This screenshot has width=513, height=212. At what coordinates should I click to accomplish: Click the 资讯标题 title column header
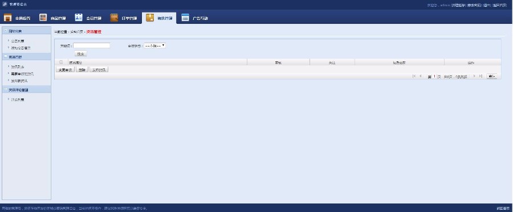pos(76,63)
